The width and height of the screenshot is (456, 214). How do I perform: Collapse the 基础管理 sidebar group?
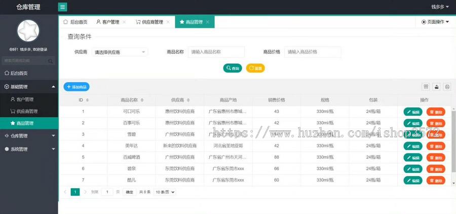(29, 87)
